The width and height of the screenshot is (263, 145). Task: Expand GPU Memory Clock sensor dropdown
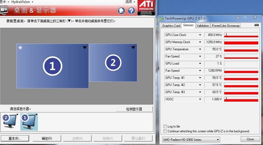click(x=200, y=42)
